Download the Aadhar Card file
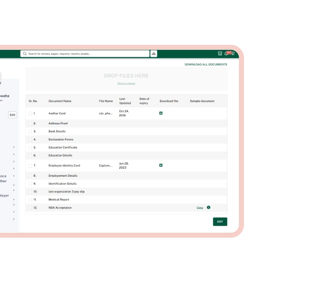331x282 pixels. click(161, 113)
